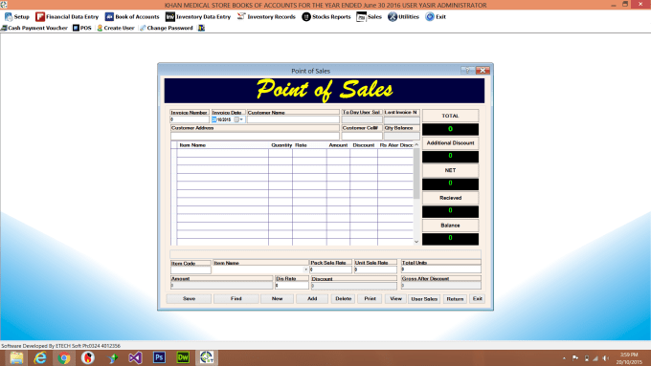Click the Find button
Image resolution: width=651 pixels, height=366 pixels.
pos(236,298)
